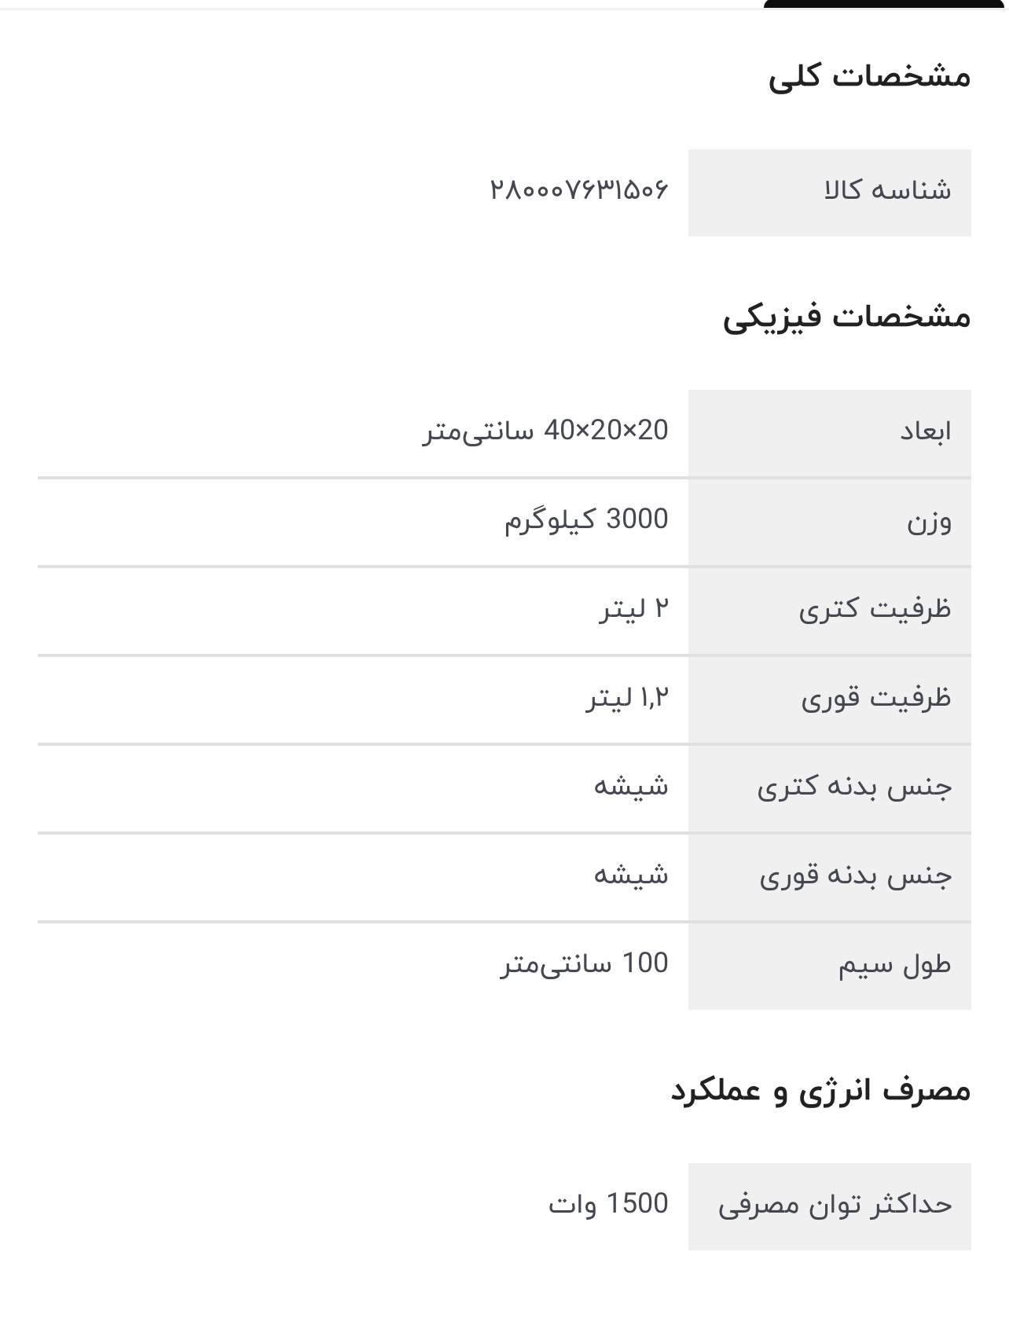Select the «ظرفیت کتری» label cell
Viewport: 1009px width, 1325px height.
coord(829,610)
